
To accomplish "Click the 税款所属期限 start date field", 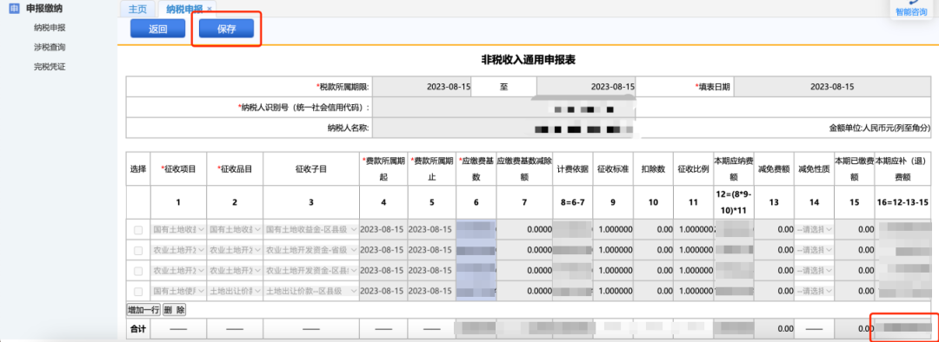I will coord(423,87).
